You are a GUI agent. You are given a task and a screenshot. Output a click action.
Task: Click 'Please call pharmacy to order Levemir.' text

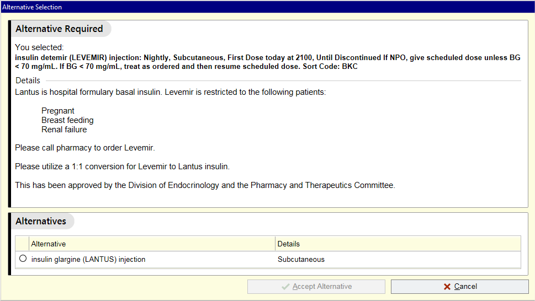point(85,148)
